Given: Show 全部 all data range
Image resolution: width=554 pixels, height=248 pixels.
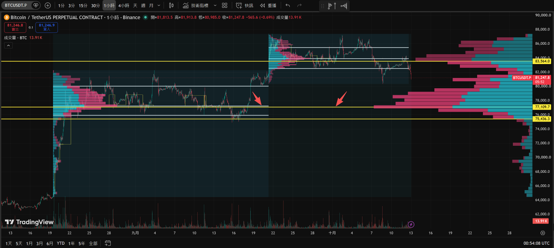Looking at the screenshot, I should coord(93,243).
